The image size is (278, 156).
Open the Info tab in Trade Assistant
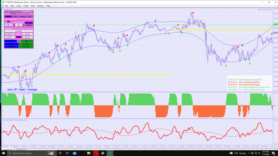click(x=30, y=17)
